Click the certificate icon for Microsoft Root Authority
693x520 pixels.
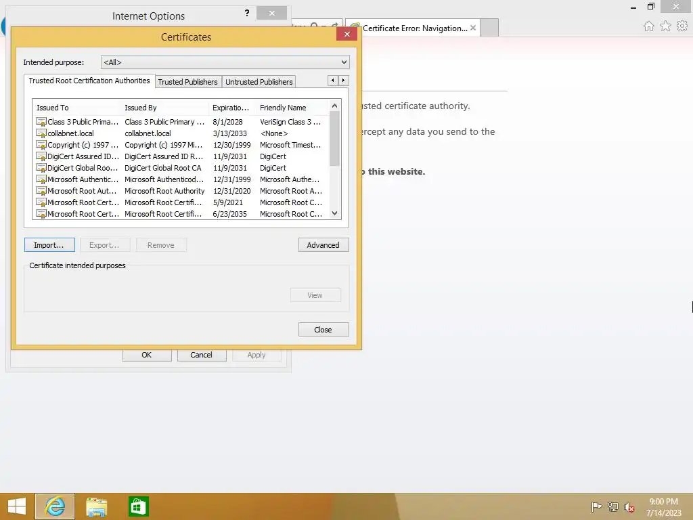click(x=41, y=190)
